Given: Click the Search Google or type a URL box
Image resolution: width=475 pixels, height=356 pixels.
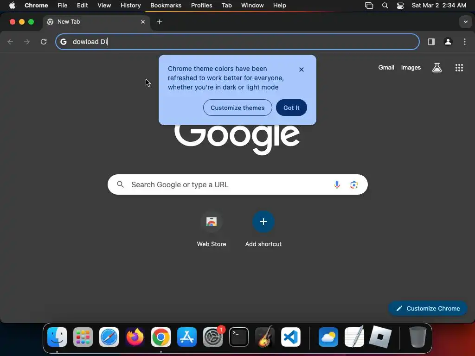Looking at the screenshot, I should tap(237, 184).
